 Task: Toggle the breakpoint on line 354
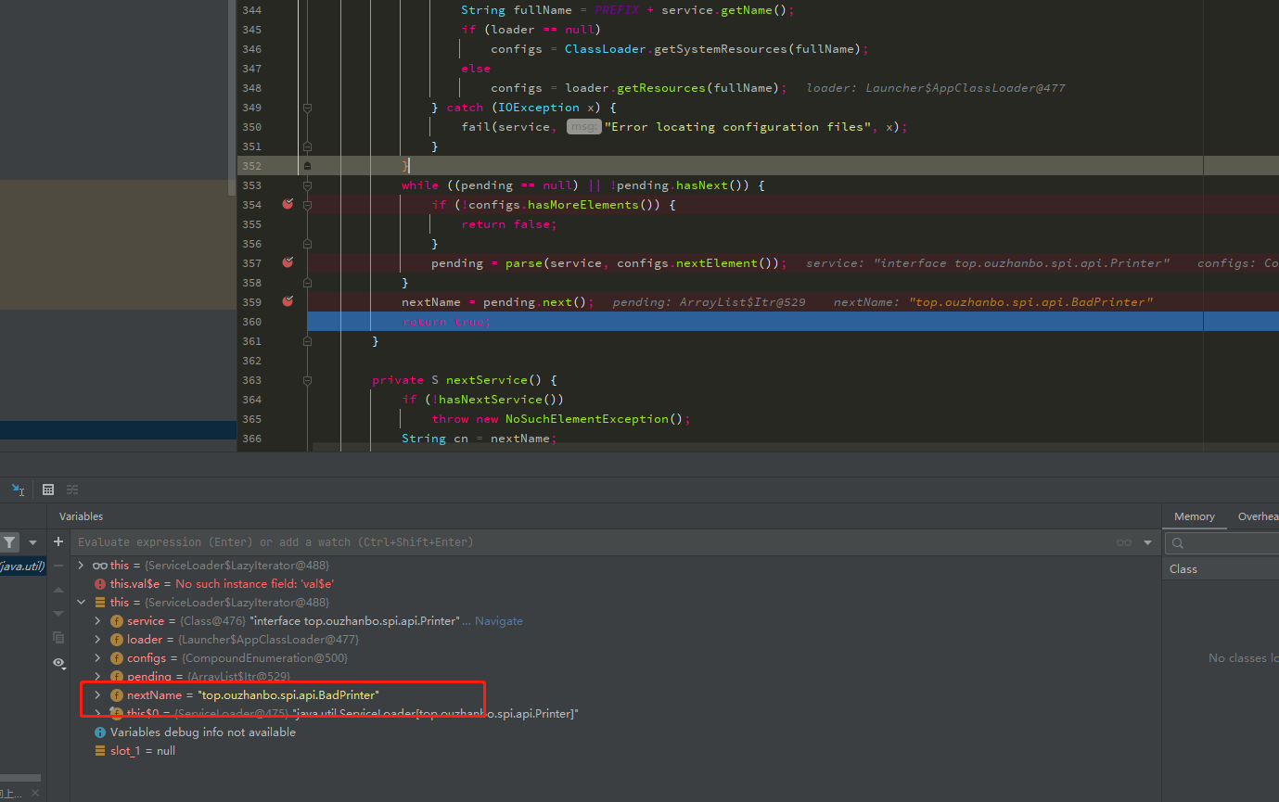[x=288, y=204]
